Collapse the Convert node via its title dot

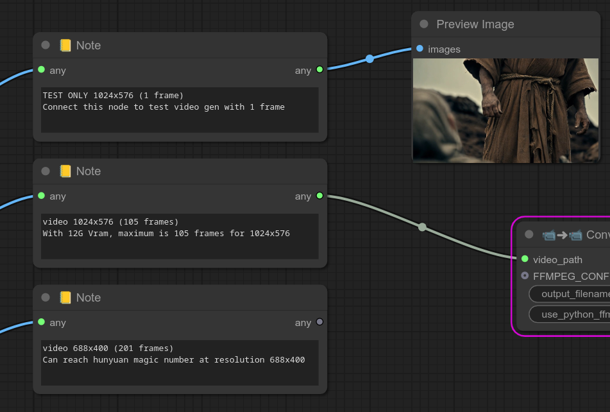point(529,235)
